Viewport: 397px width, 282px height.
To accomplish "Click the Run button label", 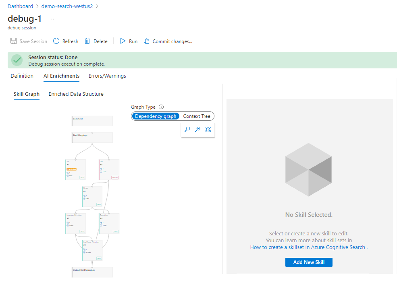I will coord(133,41).
